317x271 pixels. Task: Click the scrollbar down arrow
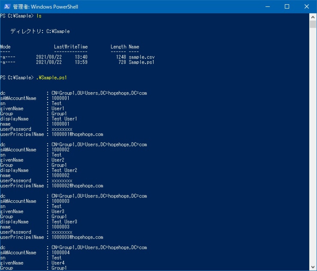313,267
